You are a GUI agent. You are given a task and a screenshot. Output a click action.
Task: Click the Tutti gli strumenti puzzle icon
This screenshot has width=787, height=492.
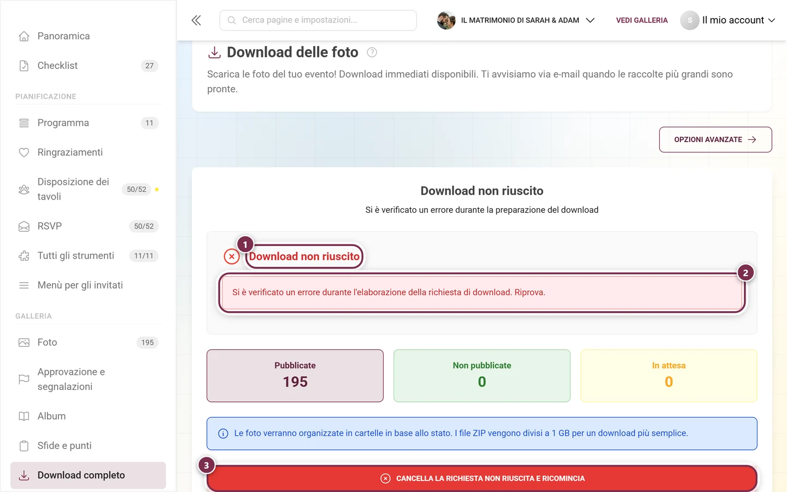click(x=24, y=256)
